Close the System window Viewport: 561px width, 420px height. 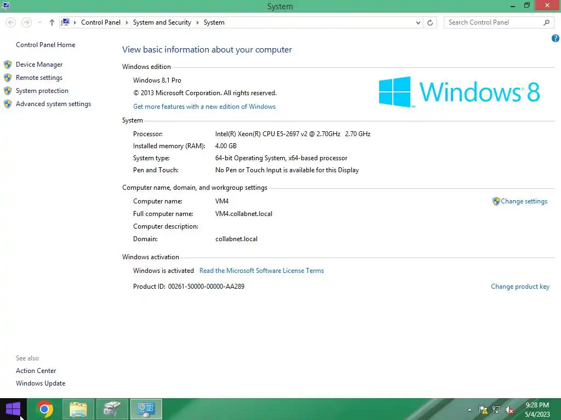547,5
